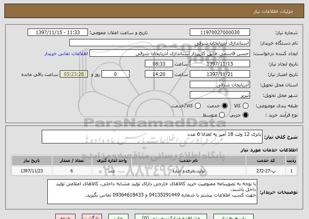Click service name cell تولید باتری و انباره
Screen dimensions: 309x219
(x=189, y=171)
